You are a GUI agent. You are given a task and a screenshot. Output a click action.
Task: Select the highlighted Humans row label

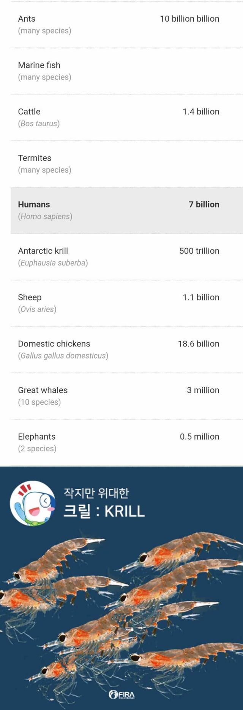[x=34, y=204]
